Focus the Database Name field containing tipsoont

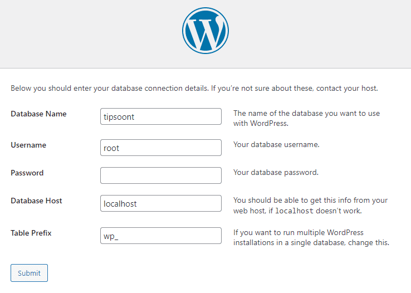[161, 116]
